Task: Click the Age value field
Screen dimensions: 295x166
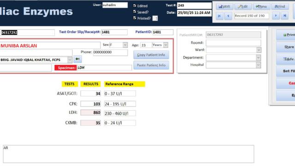Action: coord(146,45)
